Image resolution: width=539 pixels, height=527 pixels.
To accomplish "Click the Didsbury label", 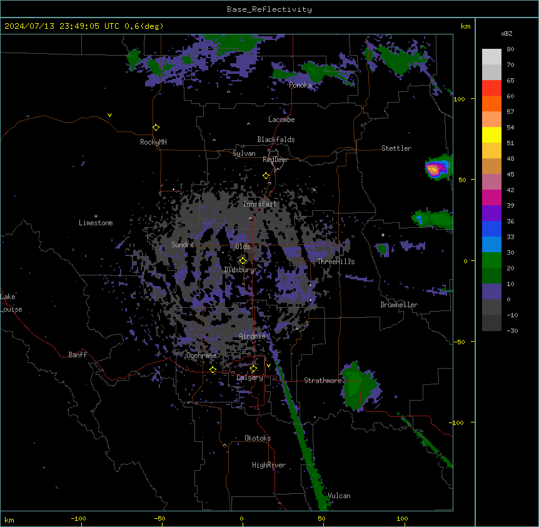I will (239, 270).
